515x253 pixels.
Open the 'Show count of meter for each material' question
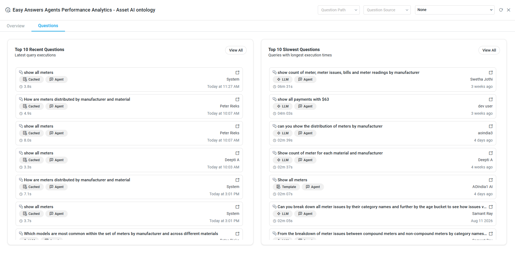click(491, 153)
